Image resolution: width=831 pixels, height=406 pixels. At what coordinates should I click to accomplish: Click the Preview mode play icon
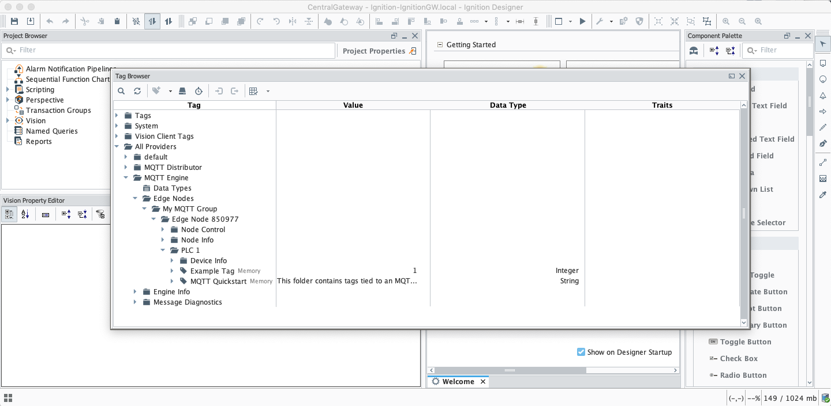coord(583,21)
